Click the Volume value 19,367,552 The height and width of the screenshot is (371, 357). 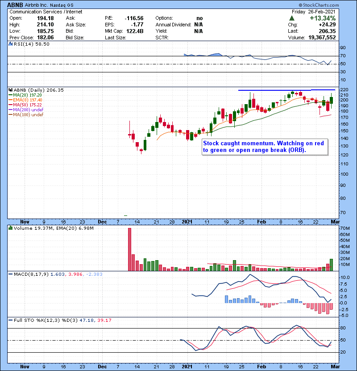(x=322, y=38)
